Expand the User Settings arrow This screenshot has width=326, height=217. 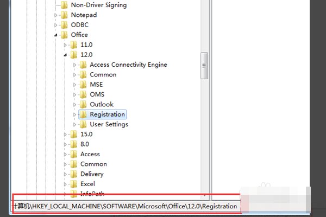point(75,124)
